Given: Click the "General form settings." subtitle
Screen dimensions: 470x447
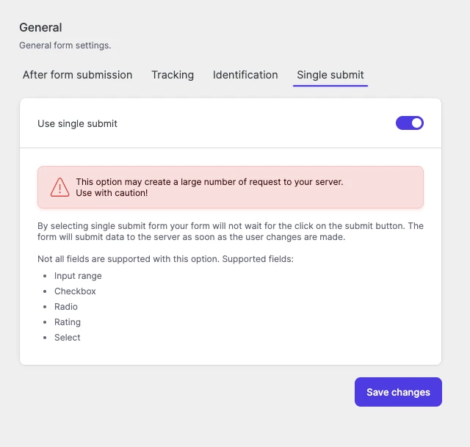Looking at the screenshot, I should click(x=65, y=46).
